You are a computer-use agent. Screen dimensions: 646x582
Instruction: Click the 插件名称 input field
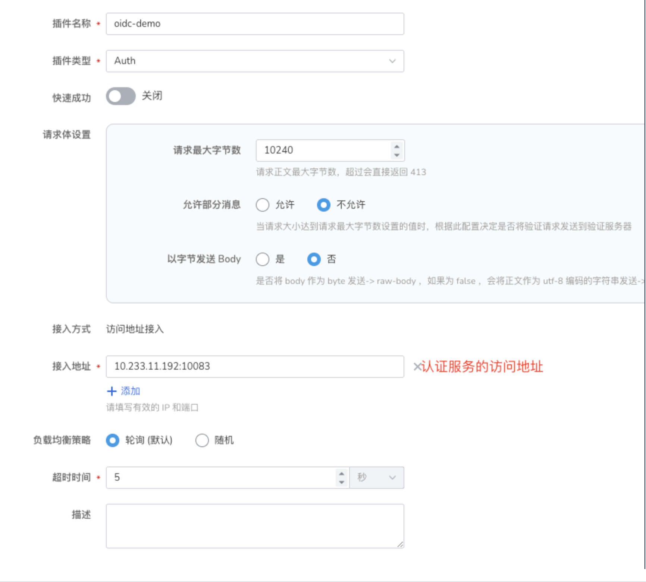click(255, 24)
